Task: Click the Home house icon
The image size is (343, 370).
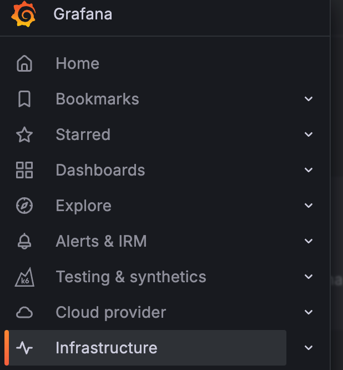Action: point(24,63)
